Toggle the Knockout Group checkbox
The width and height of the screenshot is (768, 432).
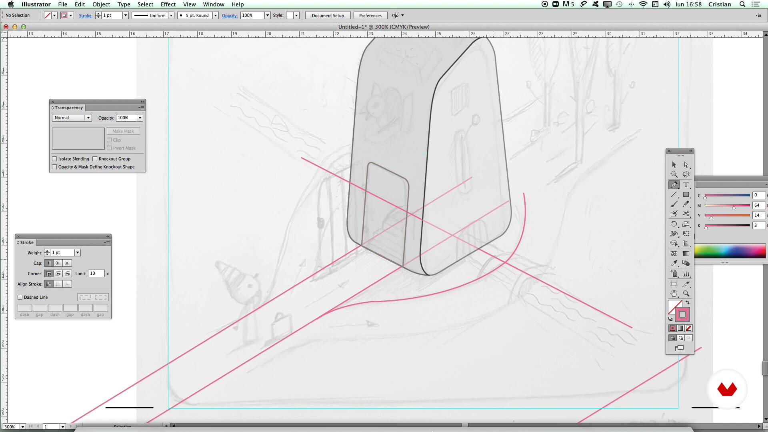[x=95, y=159]
